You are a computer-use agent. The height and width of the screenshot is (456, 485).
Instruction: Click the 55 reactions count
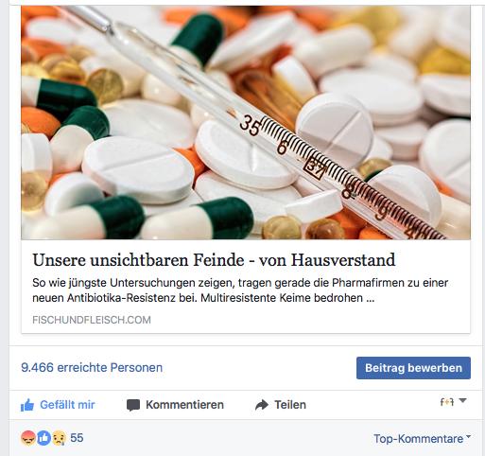(x=77, y=438)
